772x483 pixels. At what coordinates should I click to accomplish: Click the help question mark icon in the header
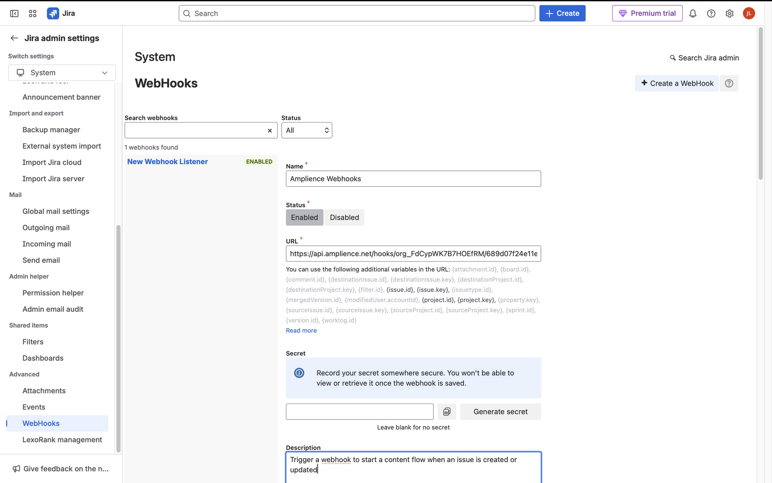[711, 13]
